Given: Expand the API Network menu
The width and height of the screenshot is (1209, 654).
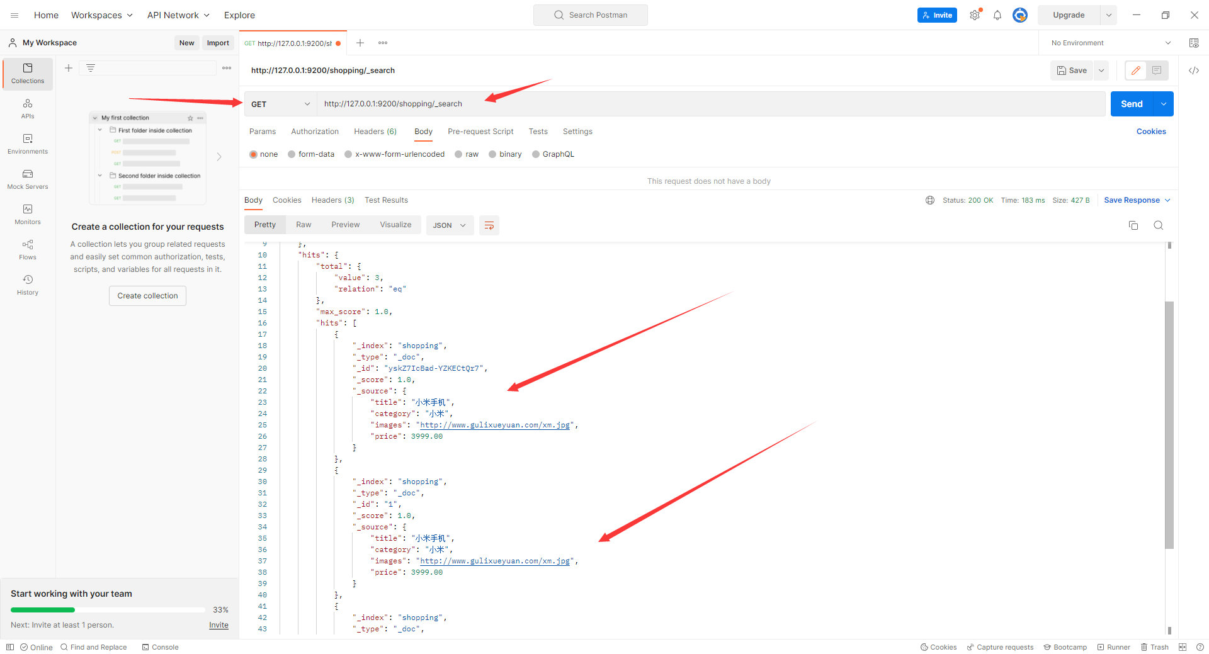Looking at the screenshot, I should pyautogui.click(x=178, y=15).
